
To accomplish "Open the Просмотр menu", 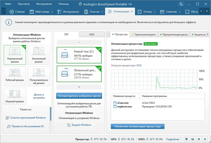I will click(24, 4).
